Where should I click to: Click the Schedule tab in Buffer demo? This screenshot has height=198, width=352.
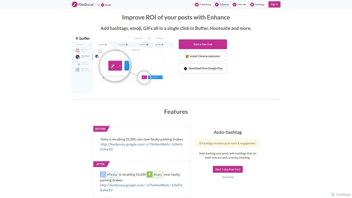tap(144, 45)
